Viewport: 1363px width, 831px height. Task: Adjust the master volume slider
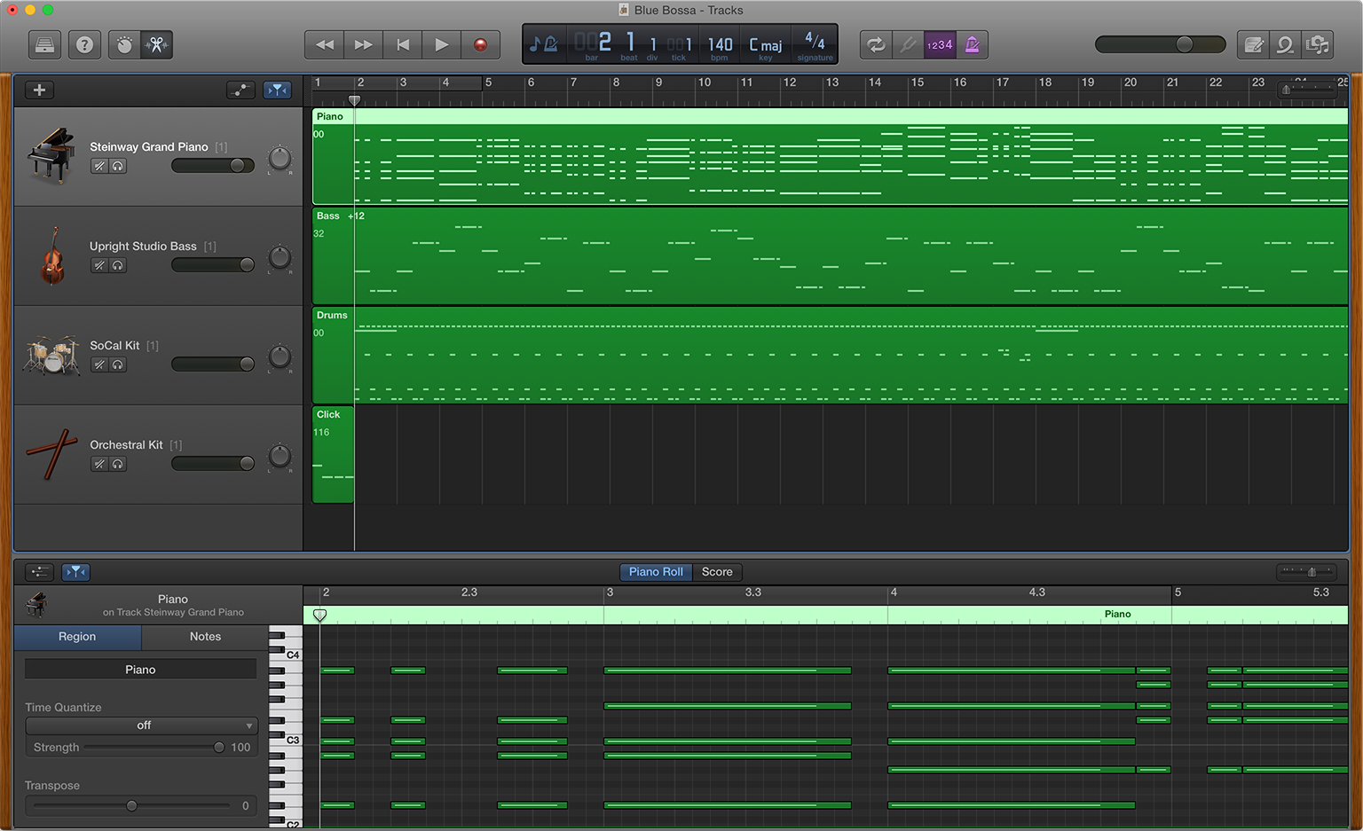click(x=1160, y=44)
